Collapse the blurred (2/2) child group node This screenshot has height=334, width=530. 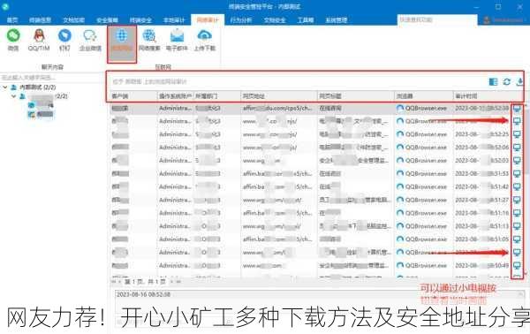(13, 96)
